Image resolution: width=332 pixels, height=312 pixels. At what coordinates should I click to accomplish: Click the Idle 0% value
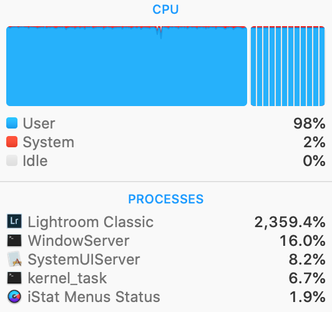(315, 160)
